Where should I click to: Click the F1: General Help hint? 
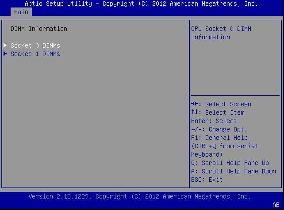[219, 138]
